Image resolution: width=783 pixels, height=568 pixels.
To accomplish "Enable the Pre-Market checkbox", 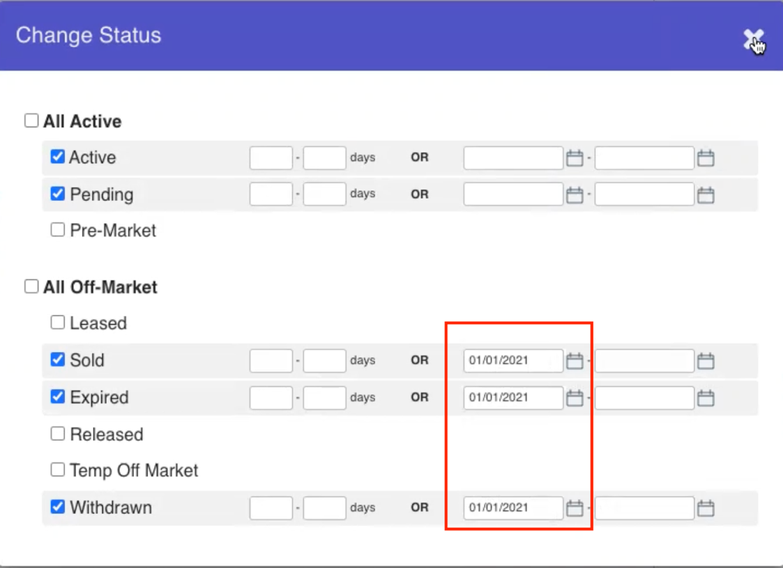I will (x=57, y=230).
